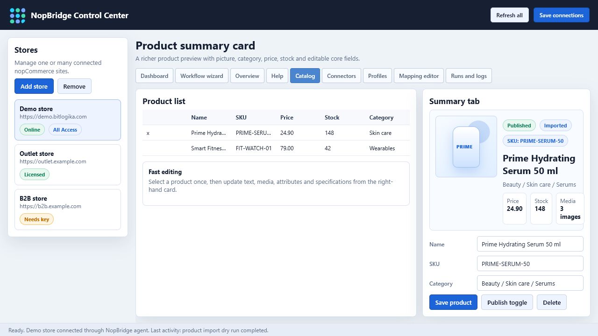The height and width of the screenshot is (336, 598).
Task: Click the Wearables category cell
Action: click(382, 148)
